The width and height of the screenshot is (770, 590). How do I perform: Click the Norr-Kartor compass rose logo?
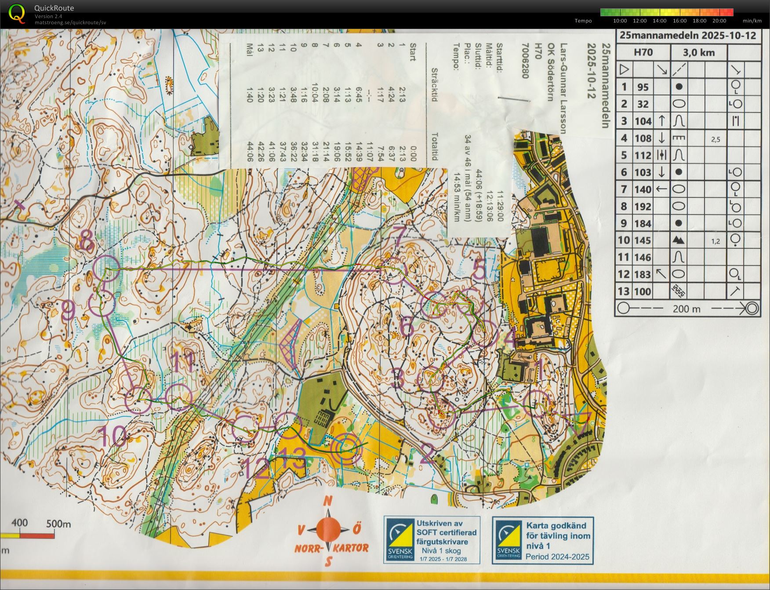332,531
